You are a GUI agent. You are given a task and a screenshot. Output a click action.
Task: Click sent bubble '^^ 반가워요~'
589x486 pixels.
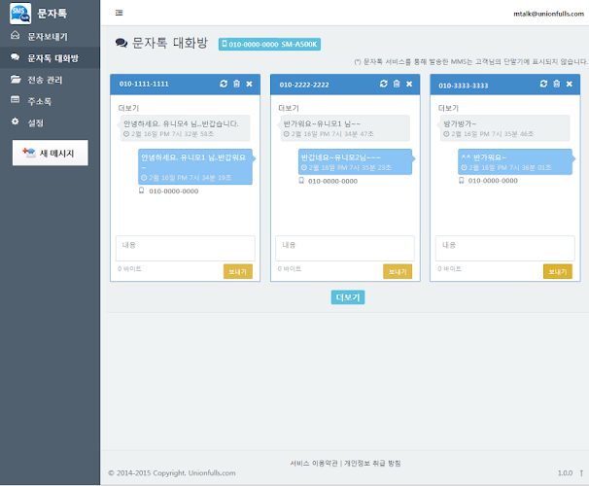(x=515, y=162)
